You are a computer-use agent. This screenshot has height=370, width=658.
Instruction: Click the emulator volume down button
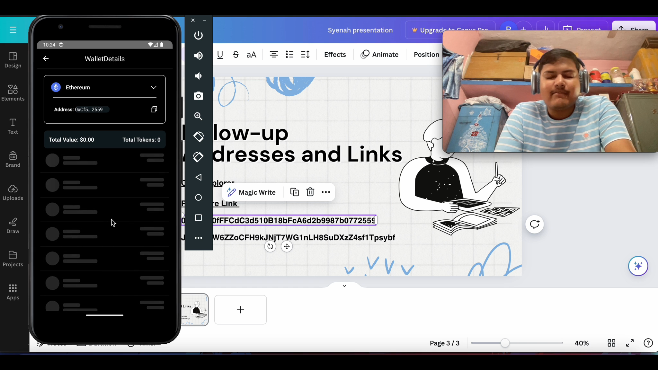[x=198, y=76]
